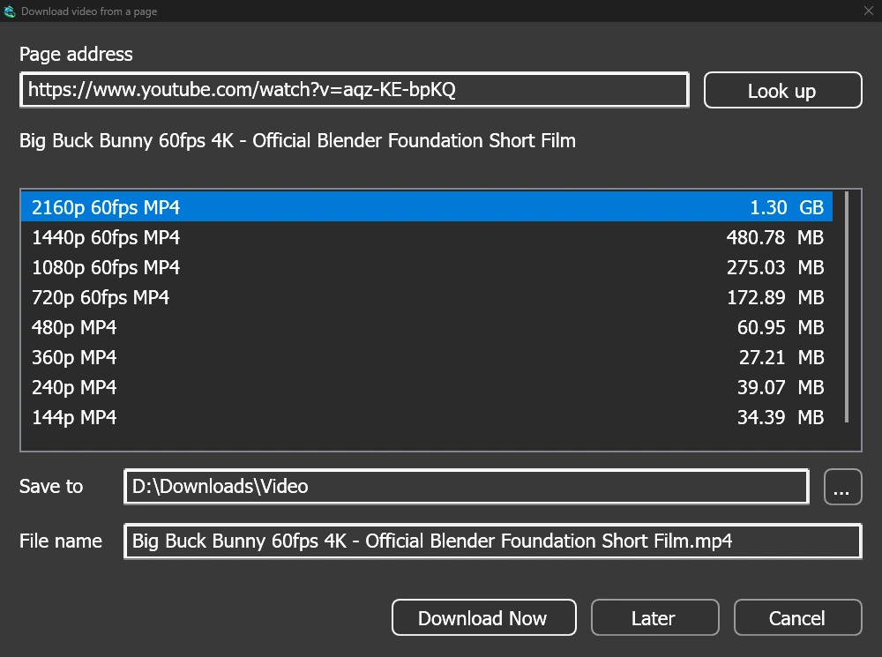This screenshot has width=882, height=657.
Task: Select the 480p MP4 format
Action: click(x=426, y=327)
